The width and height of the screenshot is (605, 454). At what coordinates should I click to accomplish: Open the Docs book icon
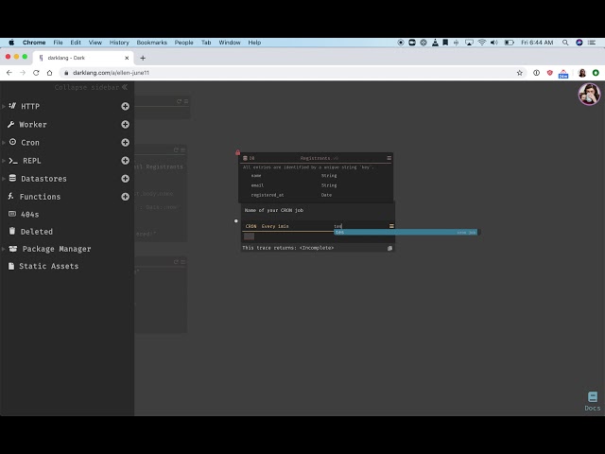coord(593,397)
